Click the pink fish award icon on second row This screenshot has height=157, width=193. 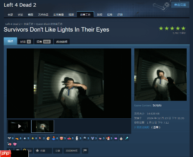pyautogui.click(x=9, y=144)
